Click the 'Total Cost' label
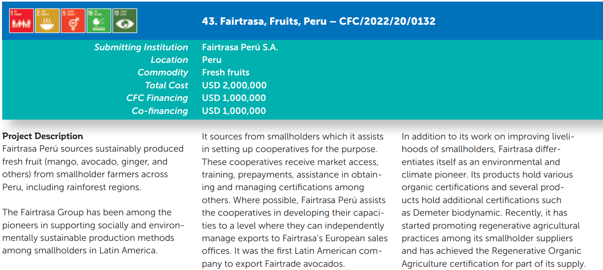This screenshot has height=270, width=603. (x=167, y=85)
